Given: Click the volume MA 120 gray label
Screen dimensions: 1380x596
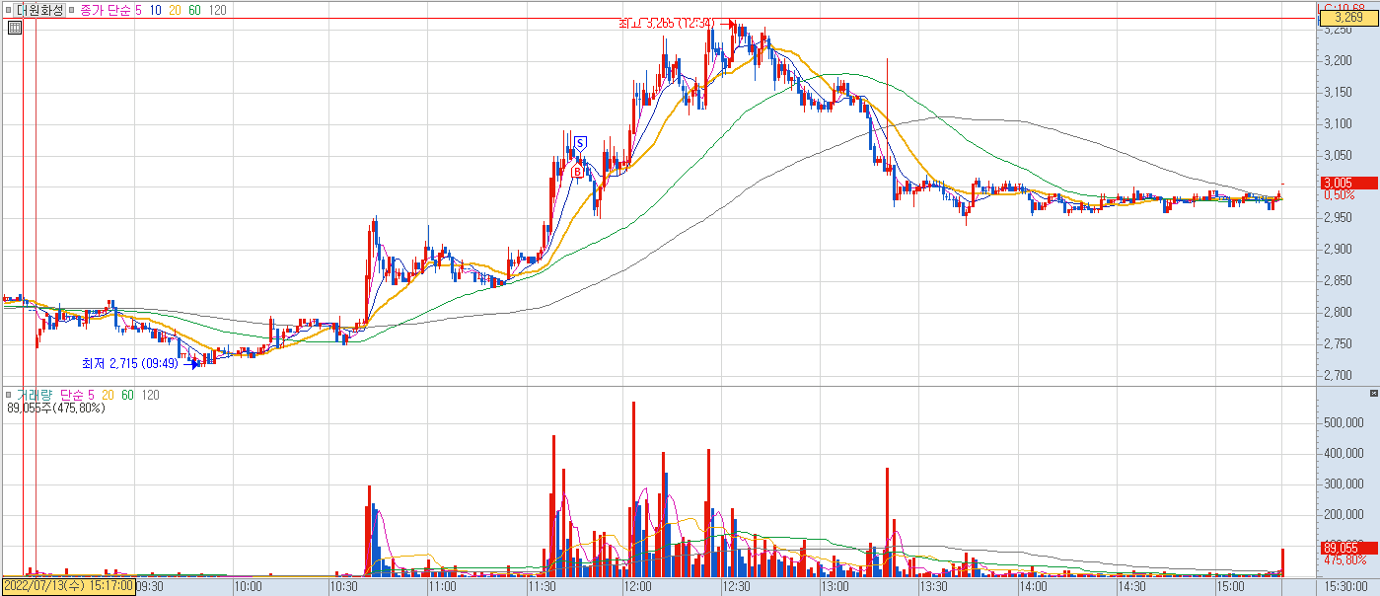Looking at the screenshot, I should (x=151, y=395).
